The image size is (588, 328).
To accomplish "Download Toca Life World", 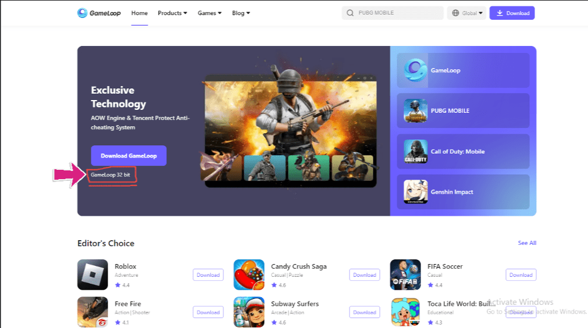I will [x=521, y=312].
